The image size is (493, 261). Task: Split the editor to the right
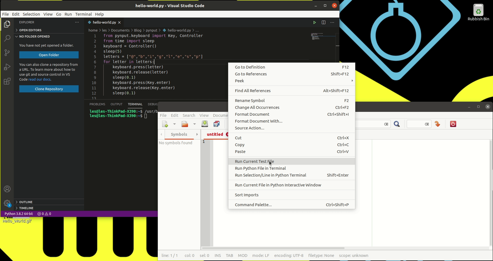pyautogui.click(x=323, y=22)
